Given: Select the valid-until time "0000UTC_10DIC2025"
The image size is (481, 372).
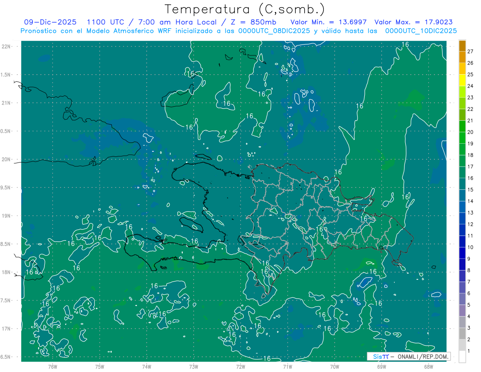Looking at the screenshot, I should point(421,31).
